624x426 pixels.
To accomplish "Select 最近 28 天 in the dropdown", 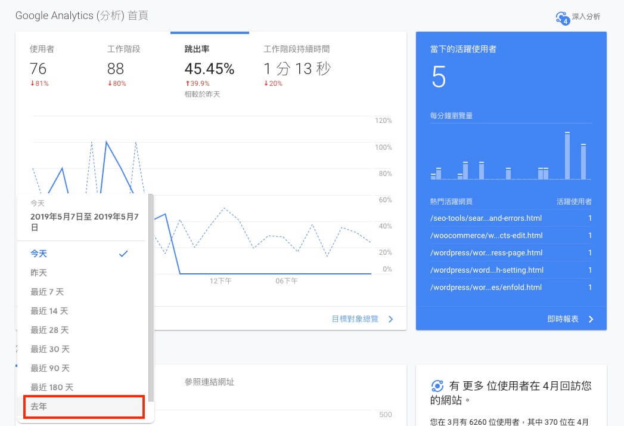I will (49, 330).
